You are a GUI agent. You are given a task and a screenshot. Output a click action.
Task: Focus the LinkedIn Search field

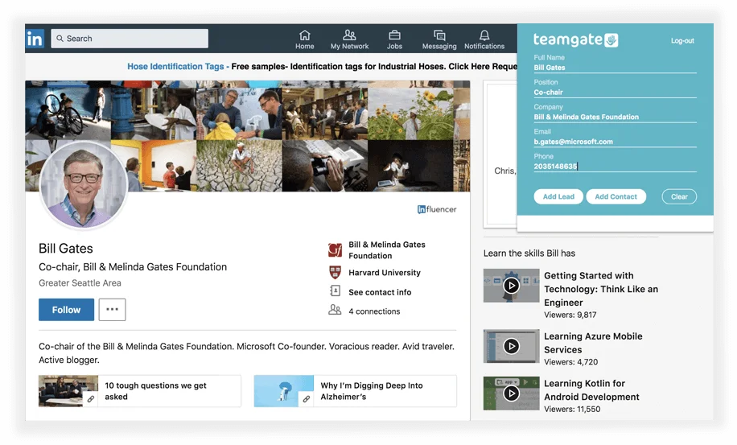[x=130, y=39]
